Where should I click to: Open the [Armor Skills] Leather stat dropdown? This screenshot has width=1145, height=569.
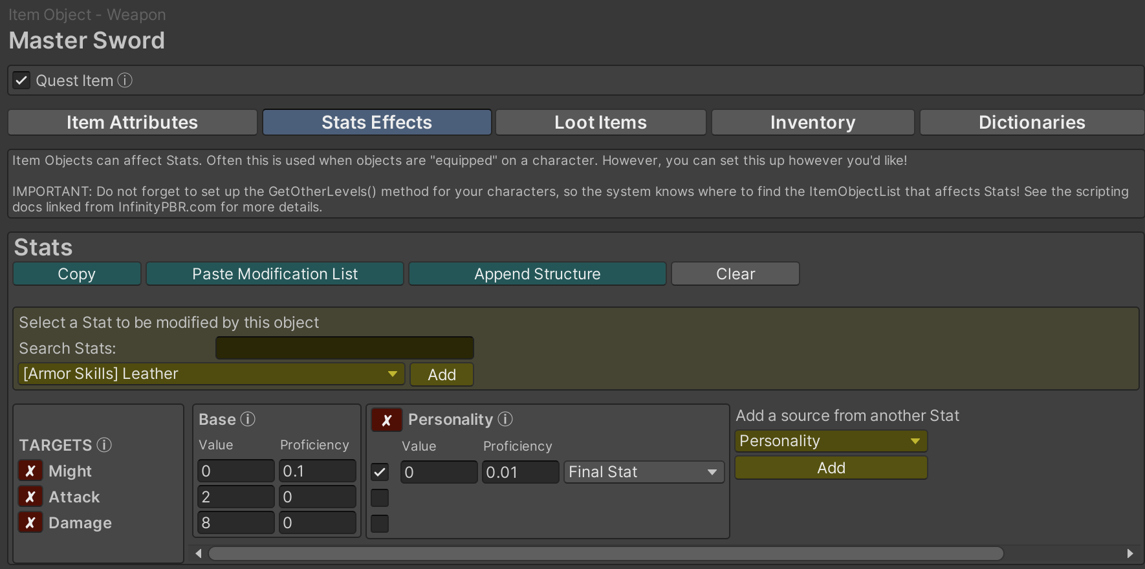[x=211, y=374]
